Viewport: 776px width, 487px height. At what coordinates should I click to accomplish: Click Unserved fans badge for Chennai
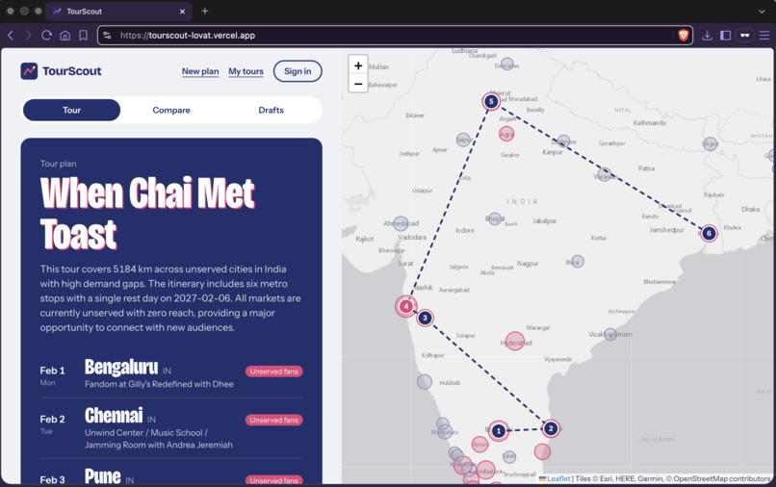click(273, 420)
